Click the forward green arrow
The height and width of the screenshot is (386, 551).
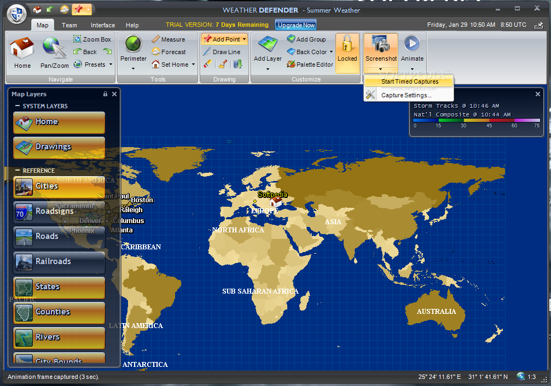[107, 51]
